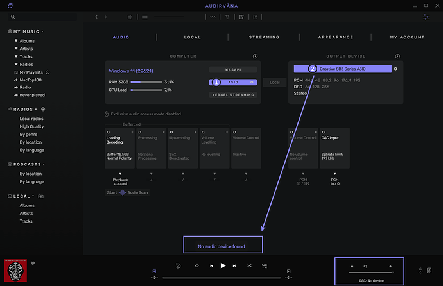Switch to the Streaming settings tab

pos(264,37)
